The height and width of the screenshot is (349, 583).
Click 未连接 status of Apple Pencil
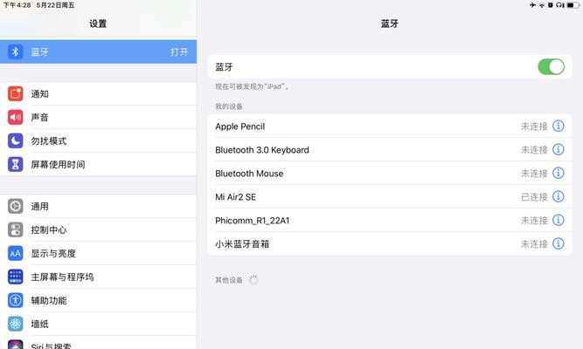tap(534, 127)
